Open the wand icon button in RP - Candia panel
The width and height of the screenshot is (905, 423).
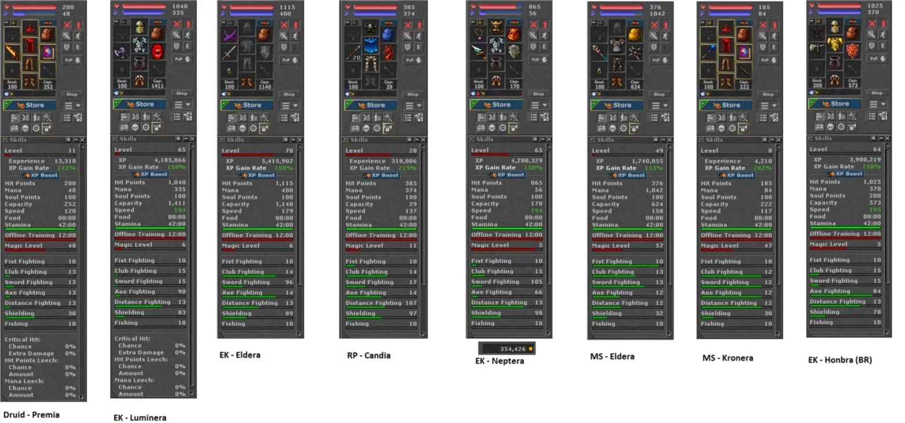(389, 118)
